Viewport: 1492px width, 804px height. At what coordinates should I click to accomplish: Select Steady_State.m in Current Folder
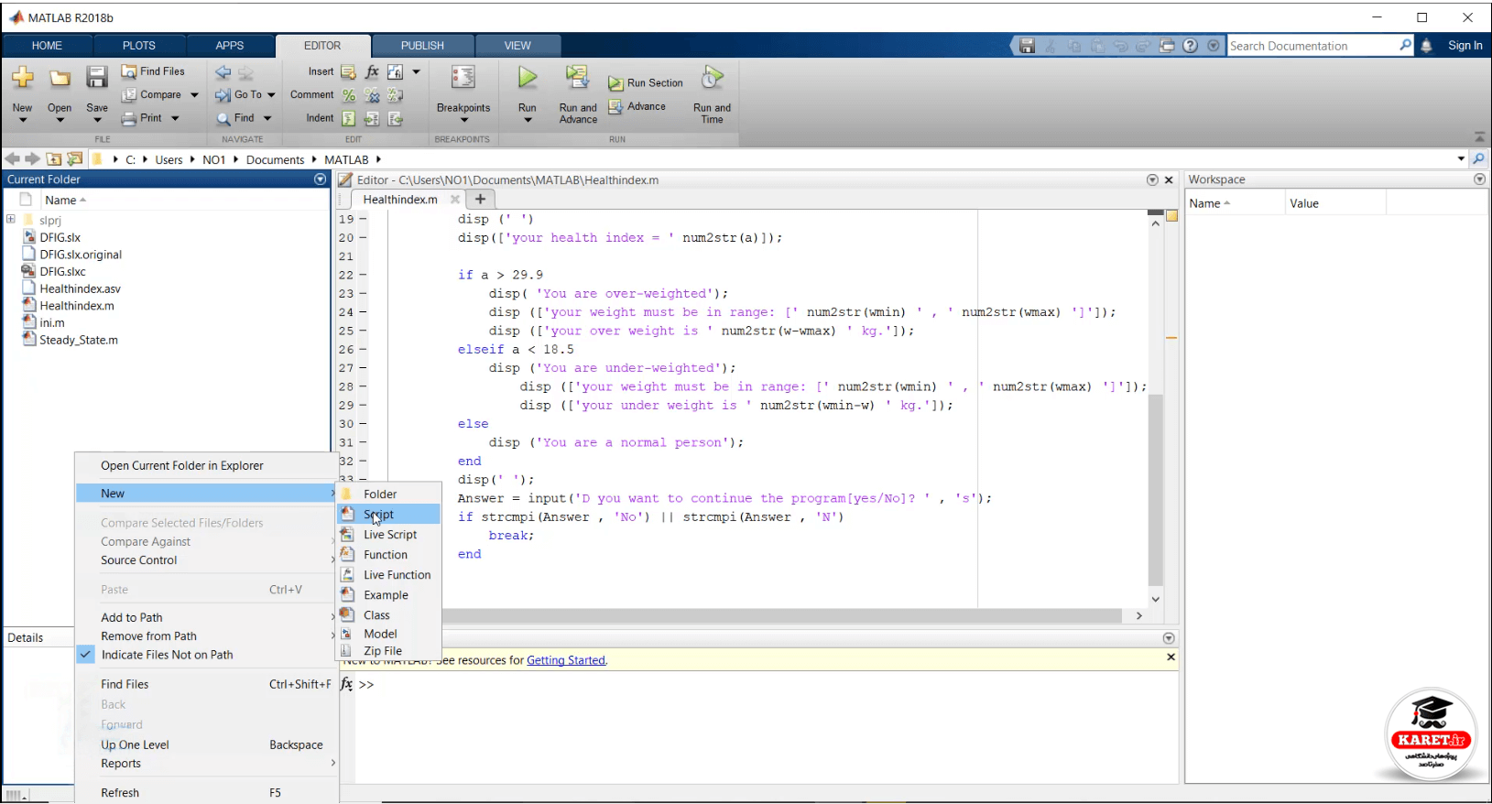click(x=79, y=340)
